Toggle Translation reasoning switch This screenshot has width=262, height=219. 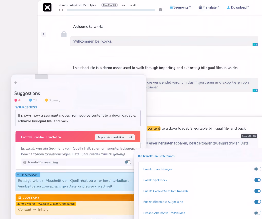[128, 162]
